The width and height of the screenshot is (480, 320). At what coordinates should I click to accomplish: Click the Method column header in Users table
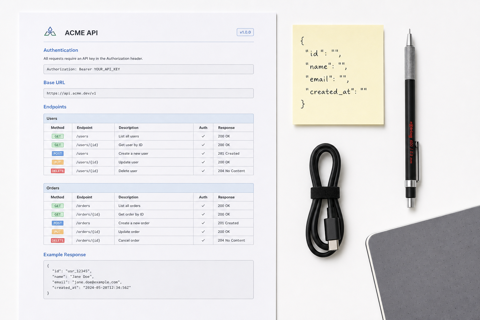click(x=57, y=127)
